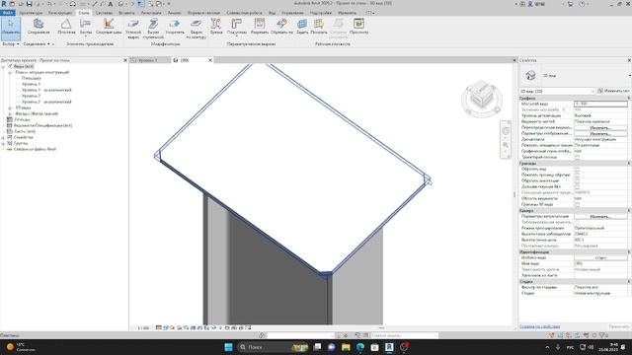
Task: Expand the Семейства tree node
Action: click(x=4, y=137)
